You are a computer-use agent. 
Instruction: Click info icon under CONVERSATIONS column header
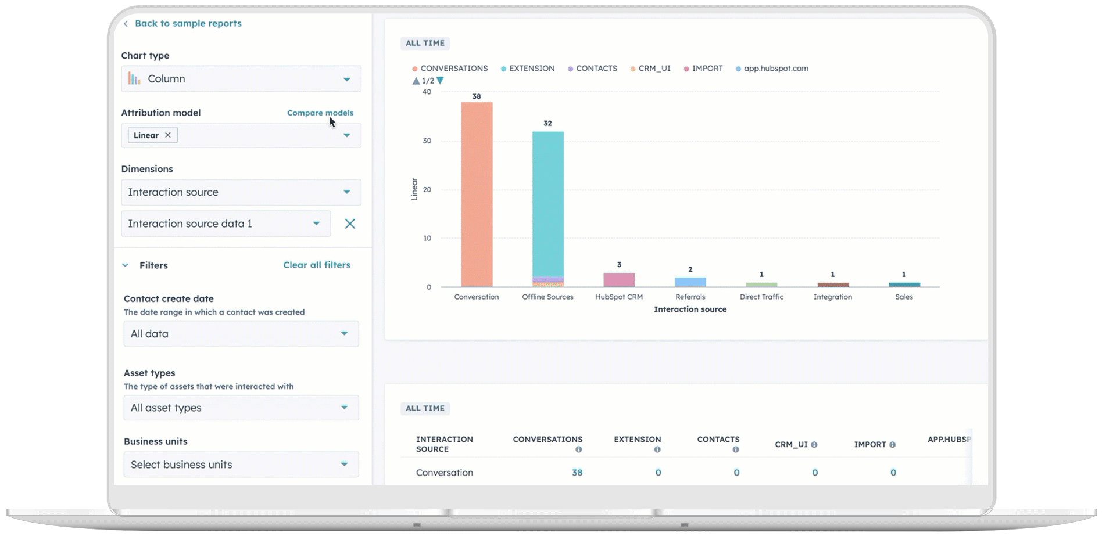point(578,450)
